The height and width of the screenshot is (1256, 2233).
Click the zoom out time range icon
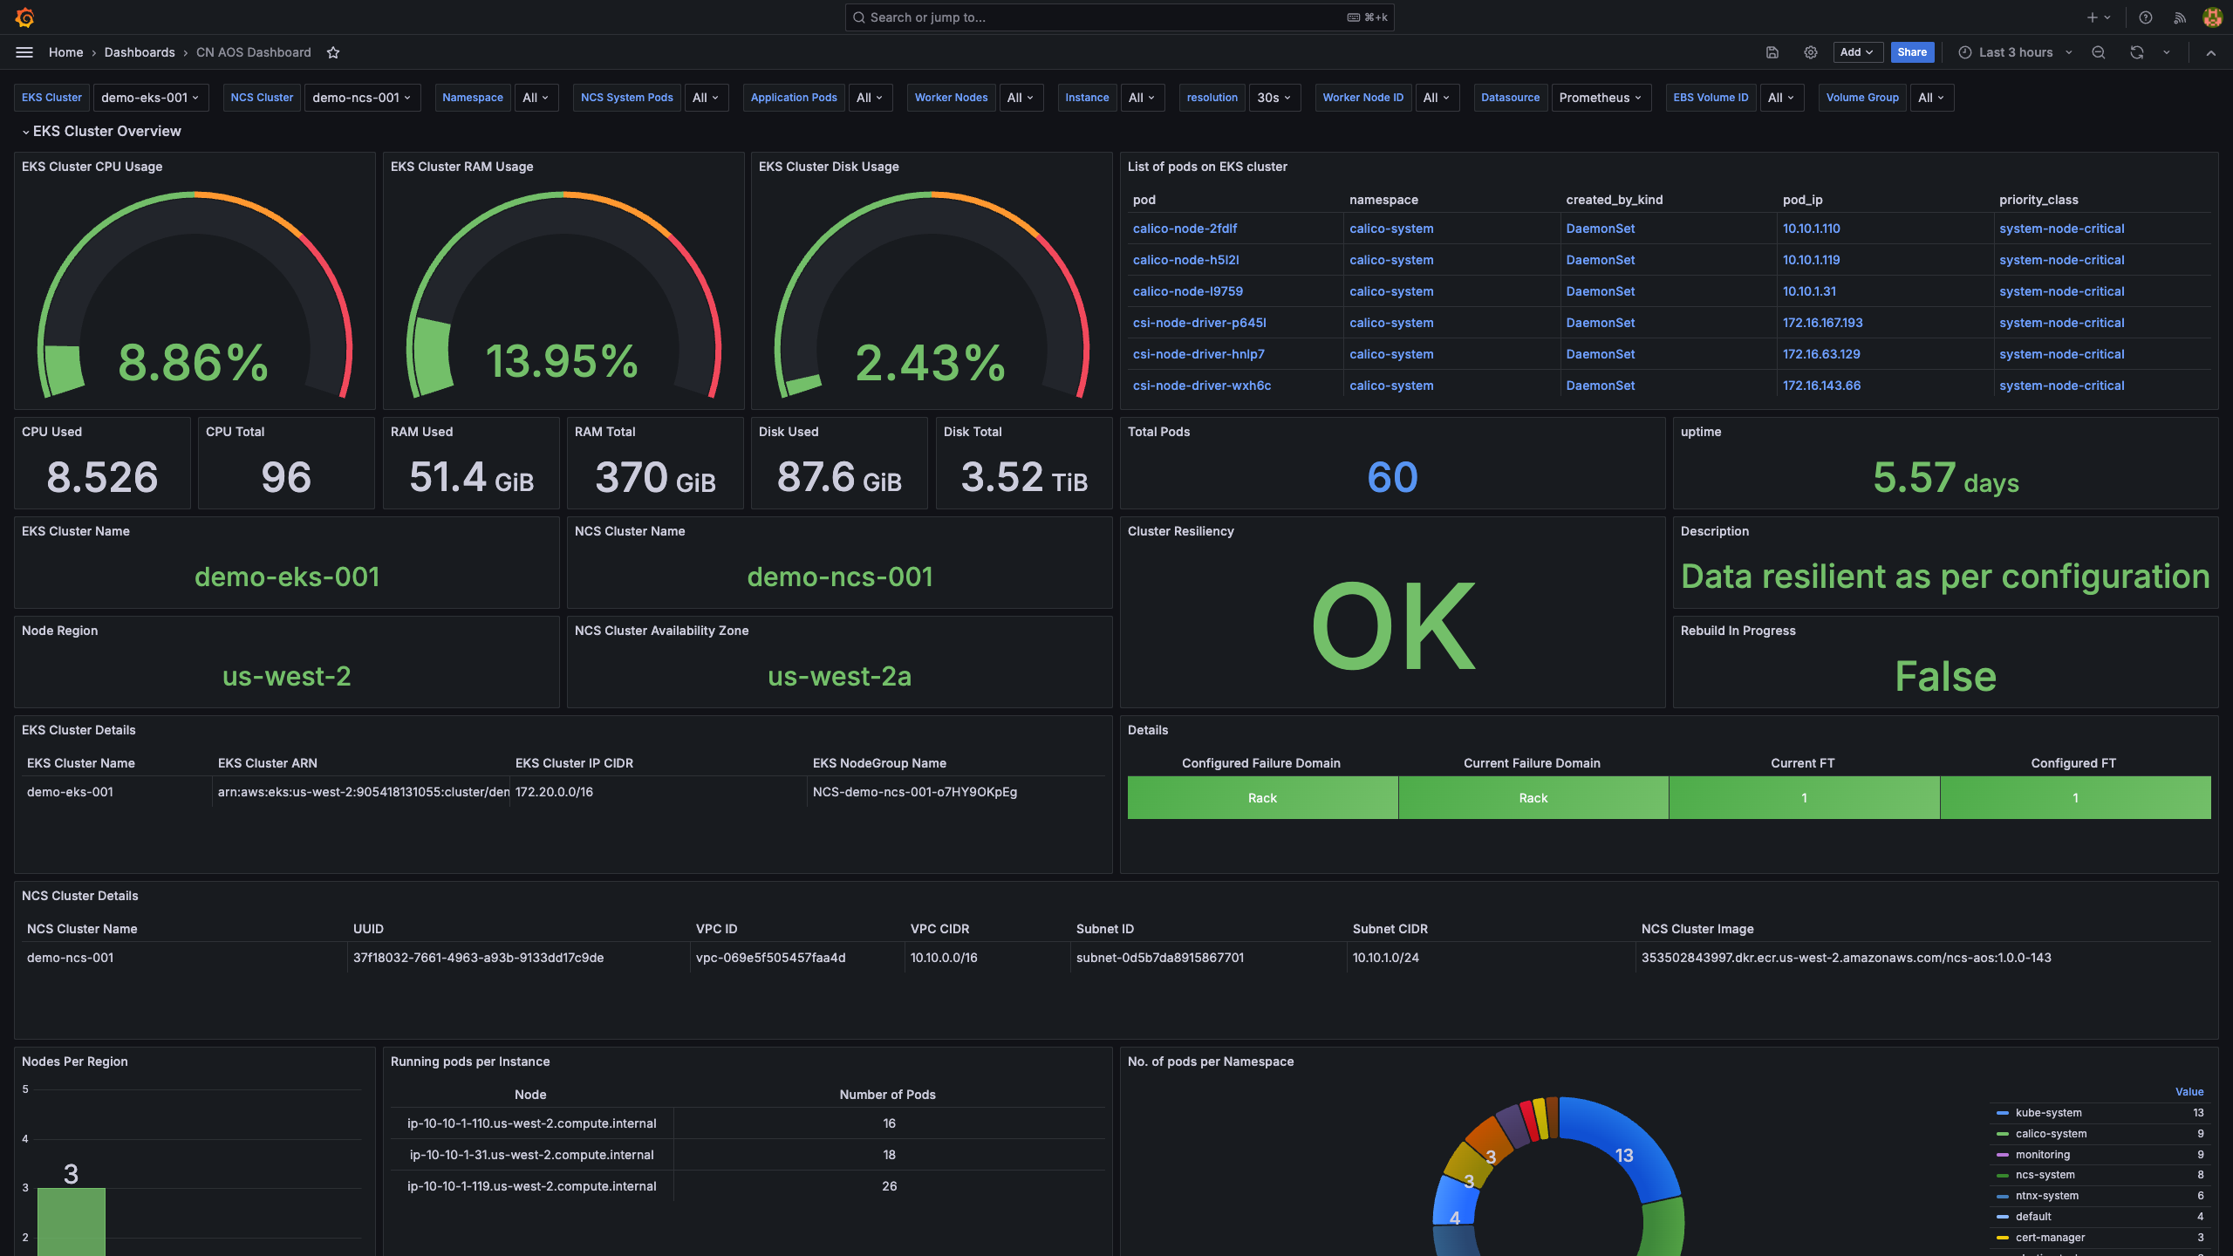click(x=2098, y=52)
